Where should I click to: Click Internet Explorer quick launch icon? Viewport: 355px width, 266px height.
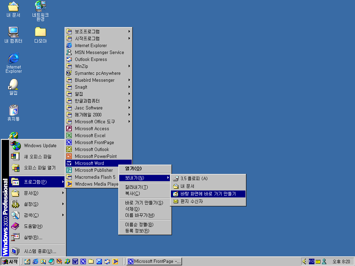click(x=36, y=261)
